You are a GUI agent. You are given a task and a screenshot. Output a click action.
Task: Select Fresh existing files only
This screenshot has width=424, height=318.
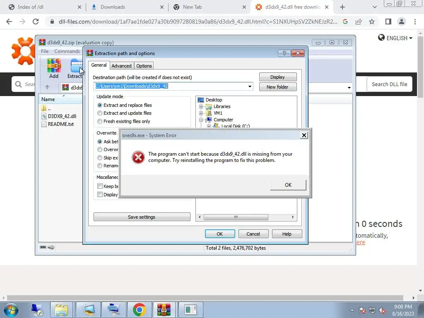[100, 121]
